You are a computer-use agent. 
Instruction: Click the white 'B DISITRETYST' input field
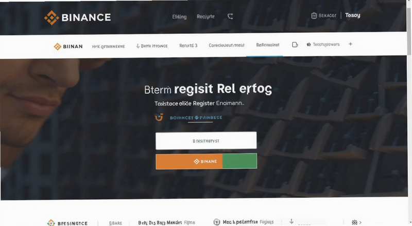206,141
